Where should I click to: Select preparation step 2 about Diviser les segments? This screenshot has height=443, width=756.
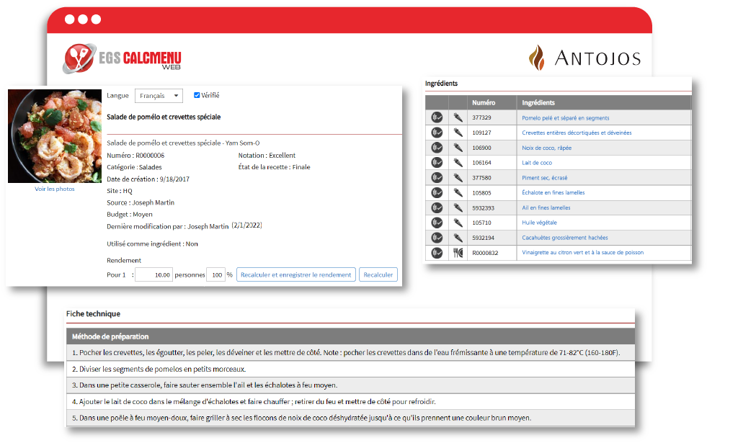tap(350, 370)
